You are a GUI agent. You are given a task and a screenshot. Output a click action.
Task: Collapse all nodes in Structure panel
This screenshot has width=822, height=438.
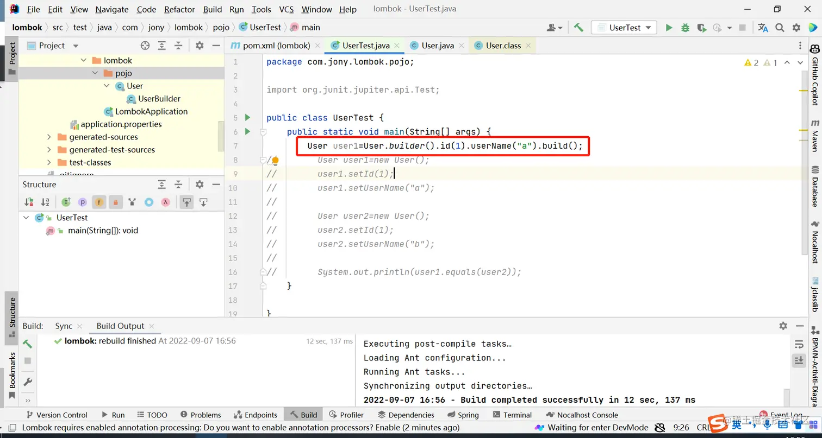(178, 185)
